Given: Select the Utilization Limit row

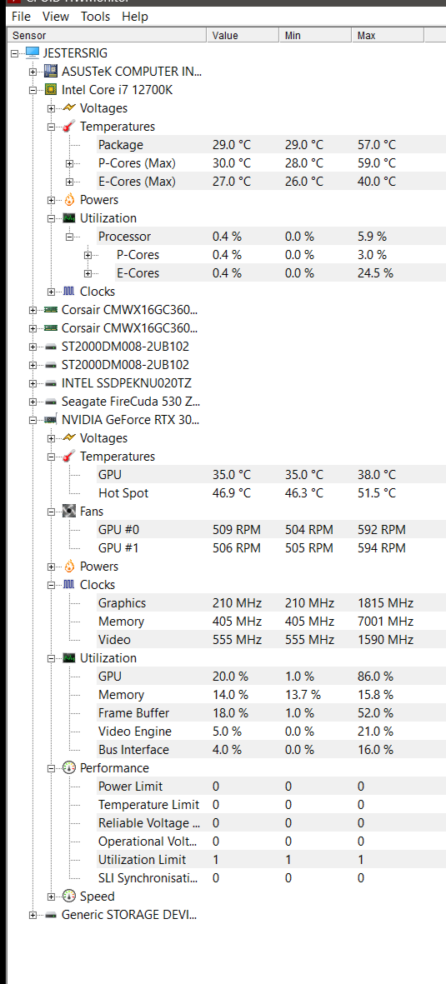Looking at the screenshot, I should [x=271, y=860].
